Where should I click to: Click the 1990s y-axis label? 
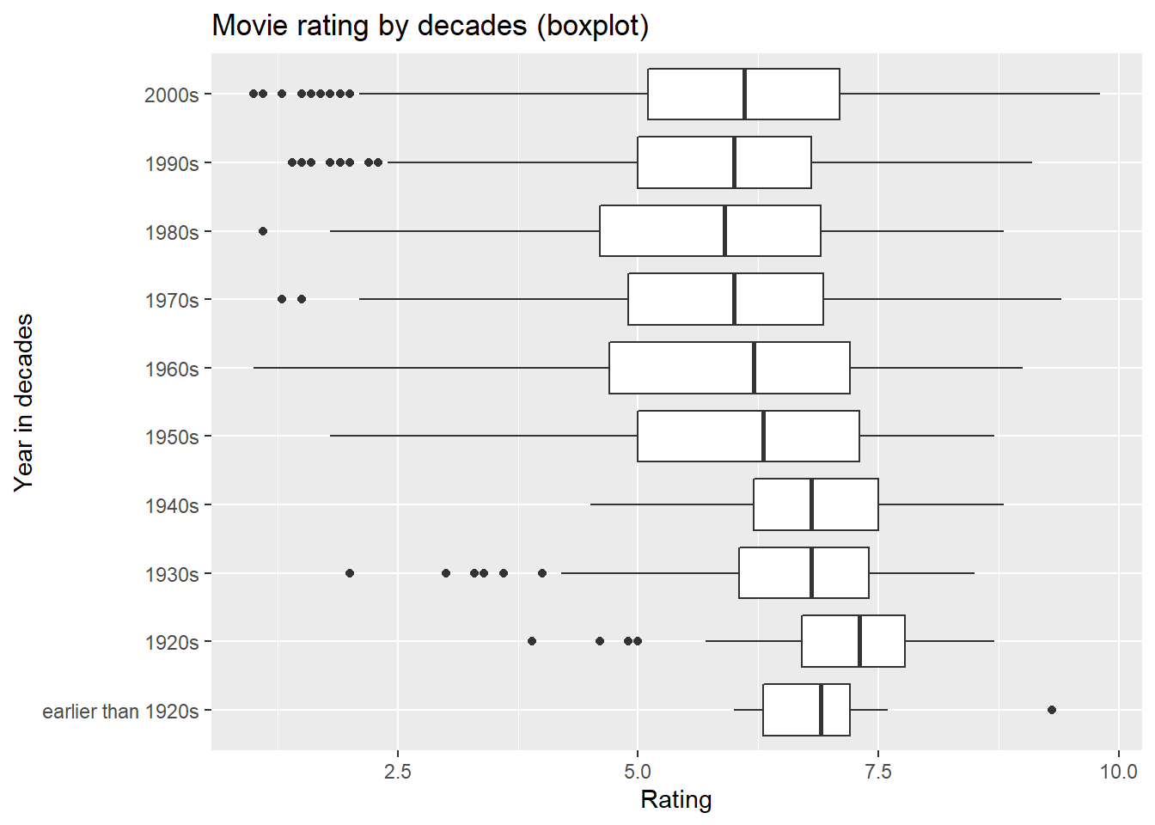point(172,163)
